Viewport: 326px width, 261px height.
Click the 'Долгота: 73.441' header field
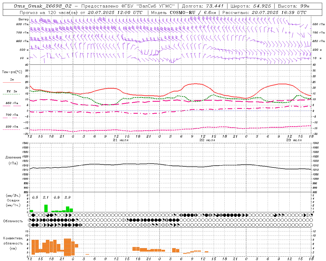[203, 6]
